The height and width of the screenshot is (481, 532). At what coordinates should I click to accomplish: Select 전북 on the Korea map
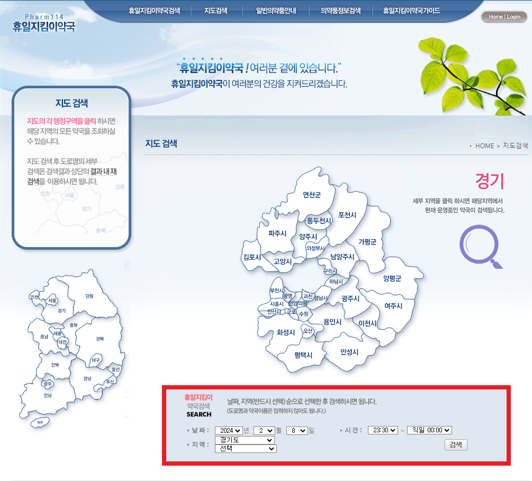pos(55,365)
